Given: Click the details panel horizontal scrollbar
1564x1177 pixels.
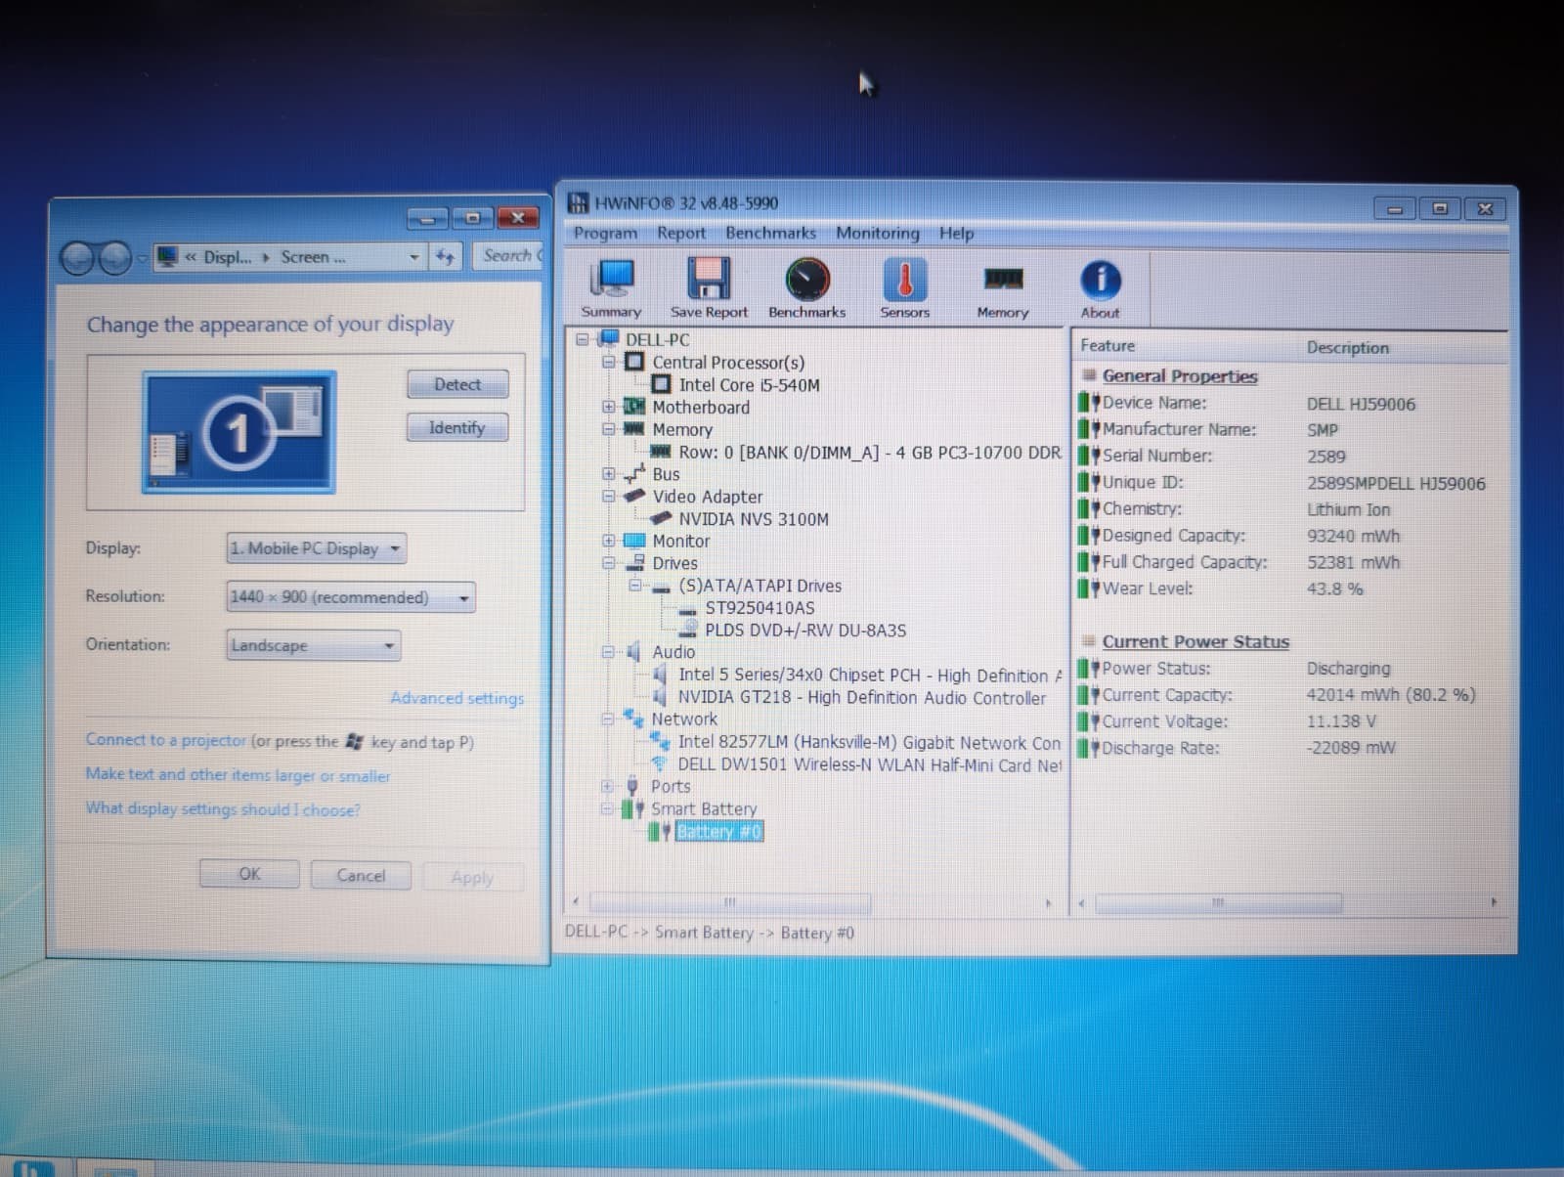Looking at the screenshot, I should tap(1218, 902).
